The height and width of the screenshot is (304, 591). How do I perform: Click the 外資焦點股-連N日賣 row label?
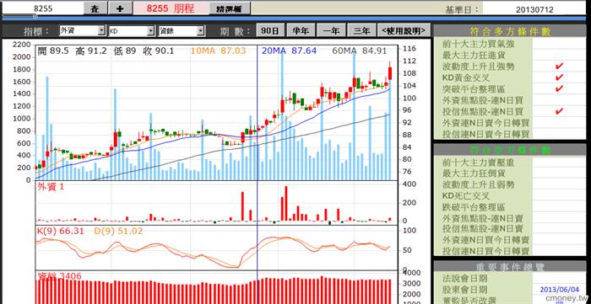click(x=483, y=218)
